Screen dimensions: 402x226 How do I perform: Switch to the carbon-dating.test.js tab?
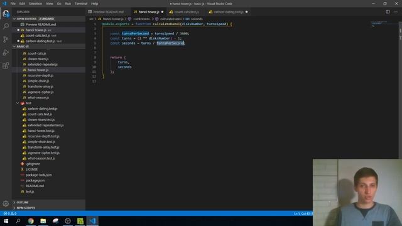[x=228, y=12]
